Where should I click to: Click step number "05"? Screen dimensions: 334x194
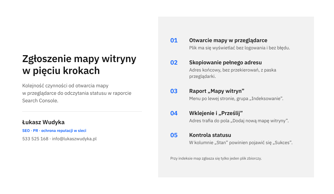coord(174,135)
